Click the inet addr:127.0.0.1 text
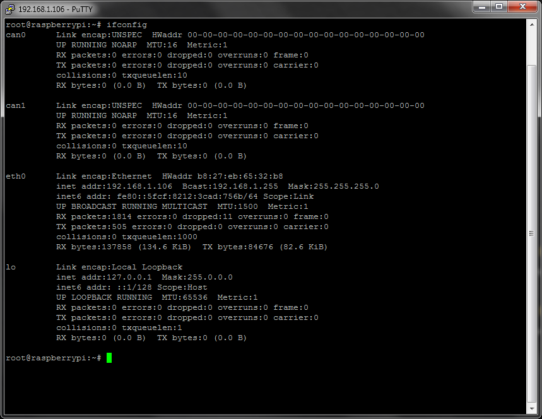Image resolution: width=542 pixels, height=419 pixels. pyautogui.click(x=103, y=277)
